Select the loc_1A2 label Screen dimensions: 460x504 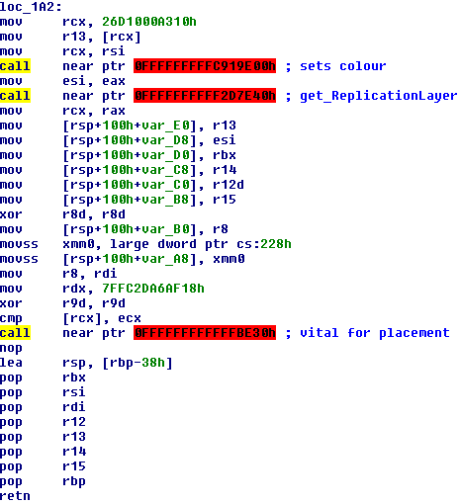[x=31, y=7]
